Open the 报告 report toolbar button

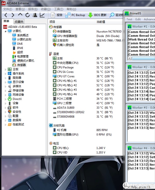(57, 15)
